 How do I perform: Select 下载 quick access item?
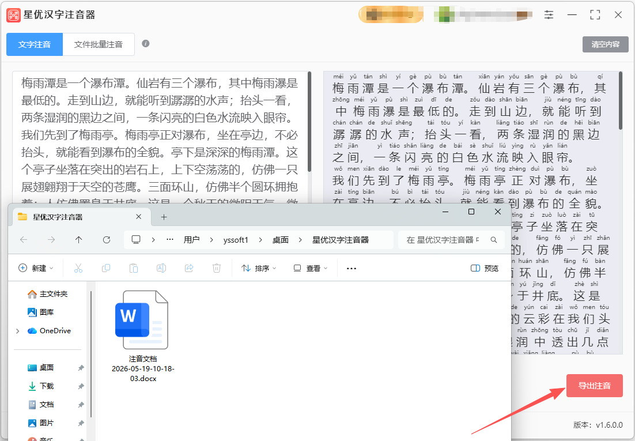(41, 386)
